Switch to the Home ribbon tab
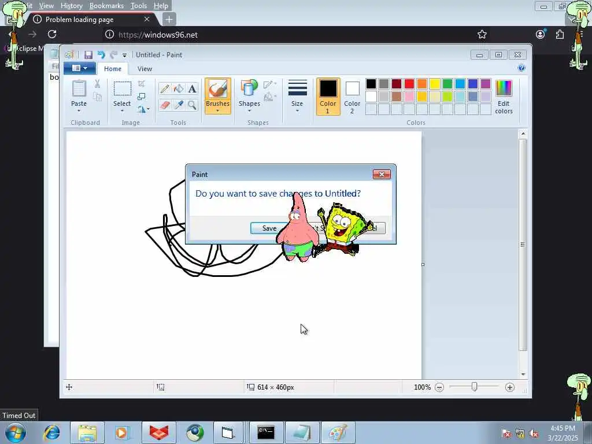 click(x=113, y=69)
